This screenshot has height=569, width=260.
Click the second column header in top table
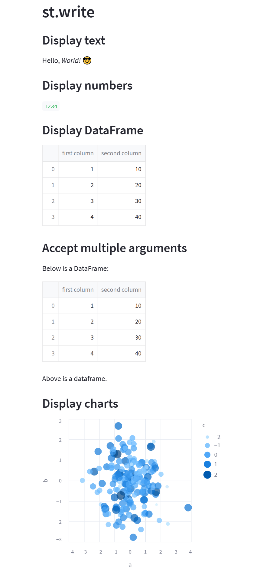(x=121, y=153)
